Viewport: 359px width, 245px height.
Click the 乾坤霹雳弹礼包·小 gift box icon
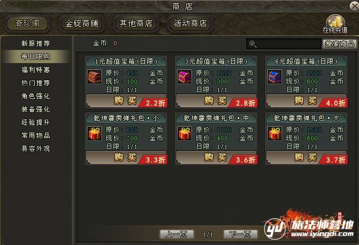[94, 134]
